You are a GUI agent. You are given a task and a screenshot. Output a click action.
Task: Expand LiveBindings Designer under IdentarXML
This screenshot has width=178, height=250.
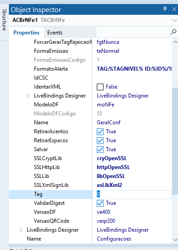[x=28, y=96]
